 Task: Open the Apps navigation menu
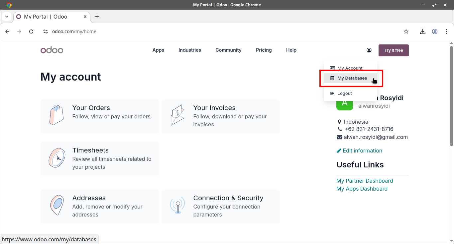(x=158, y=50)
